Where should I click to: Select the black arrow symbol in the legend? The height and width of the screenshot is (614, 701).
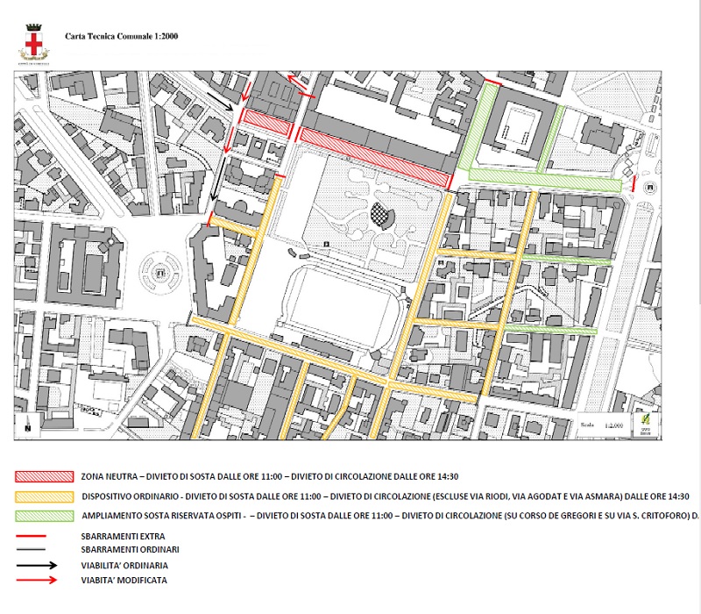pos(37,565)
